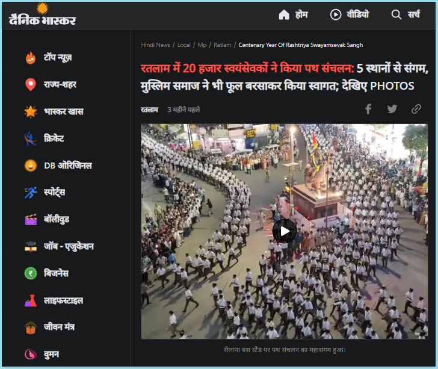Open the होम home icon
This screenshot has height=369, width=438.
tap(284, 14)
